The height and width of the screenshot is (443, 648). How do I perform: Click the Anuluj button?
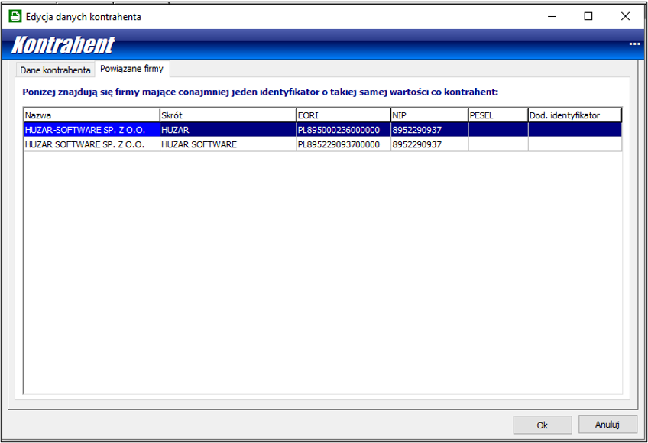pyautogui.click(x=607, y=425)
